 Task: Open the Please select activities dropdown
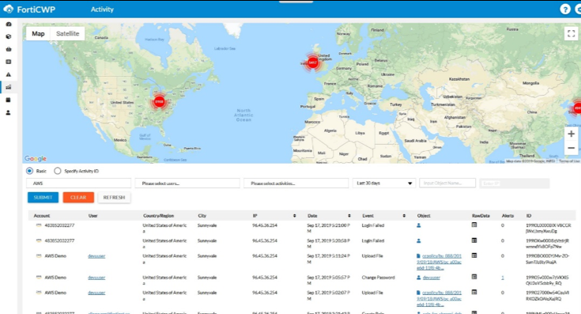(296, 183)
